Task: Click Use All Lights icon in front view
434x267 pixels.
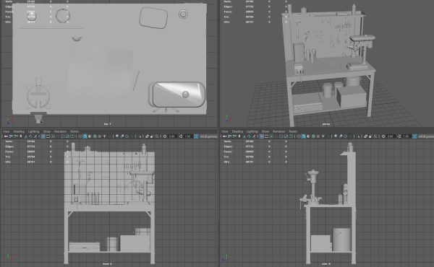Action: pos(105,136)
